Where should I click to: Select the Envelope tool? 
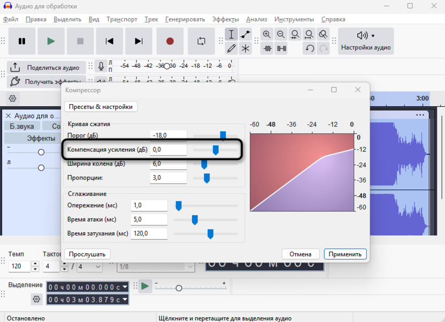tap(245, 35)
